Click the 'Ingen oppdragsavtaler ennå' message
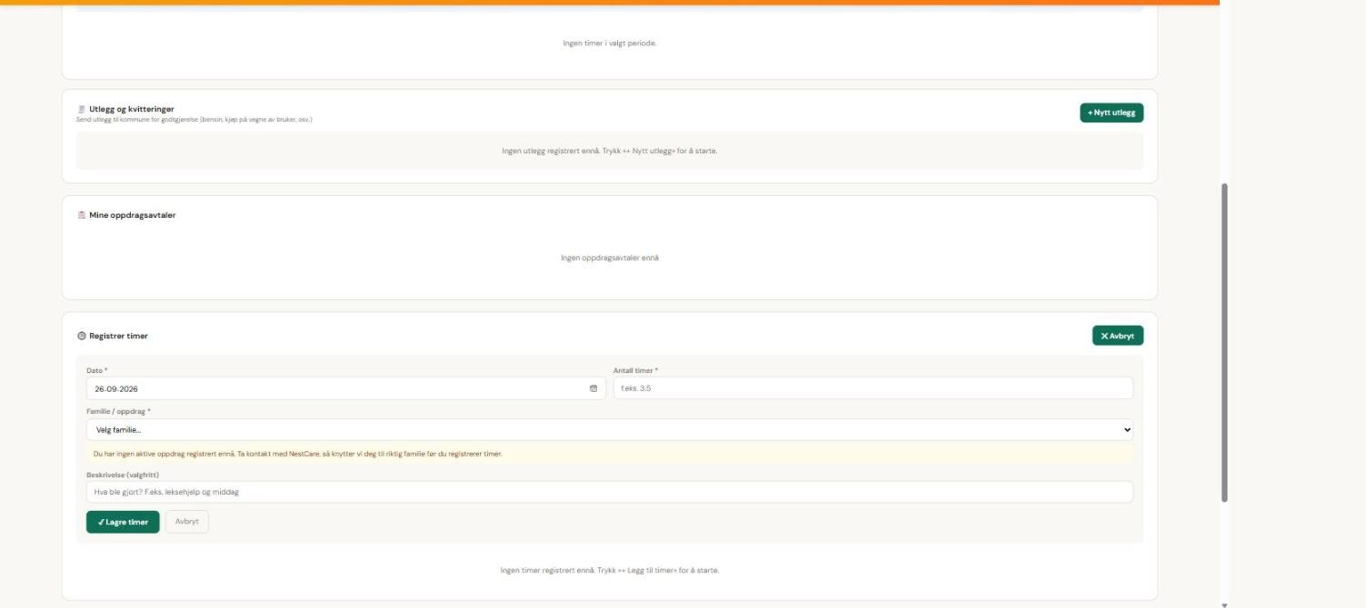 (x=610, y=258)
